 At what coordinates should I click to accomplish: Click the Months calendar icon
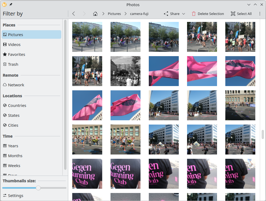coord(5,156)
